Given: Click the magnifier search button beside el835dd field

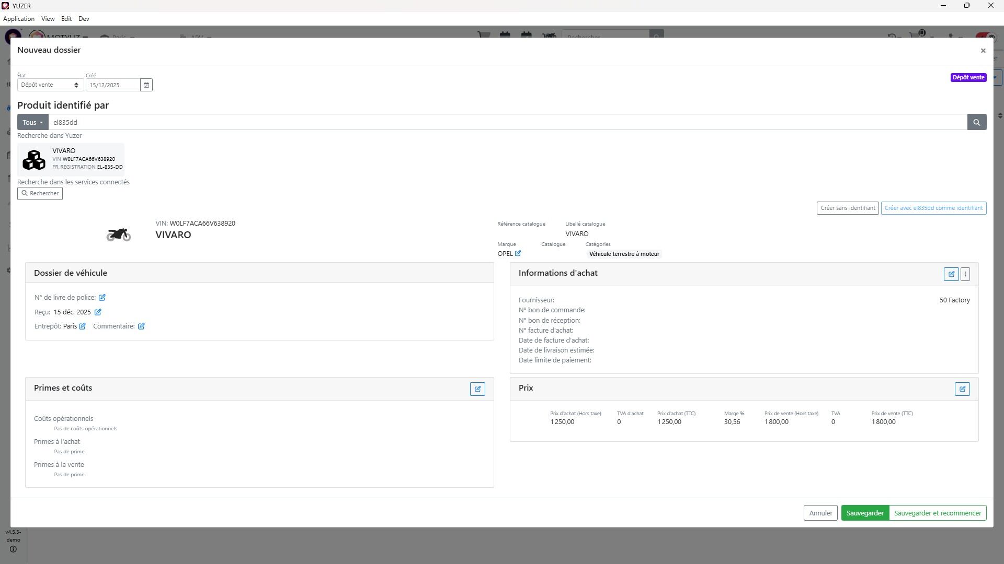Looking at the screenshot, I should [x=976, y=122].
